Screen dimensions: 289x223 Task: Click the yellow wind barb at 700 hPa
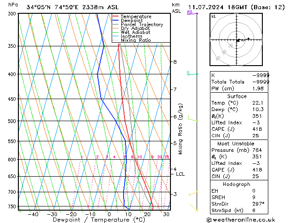tap(193, 193)
